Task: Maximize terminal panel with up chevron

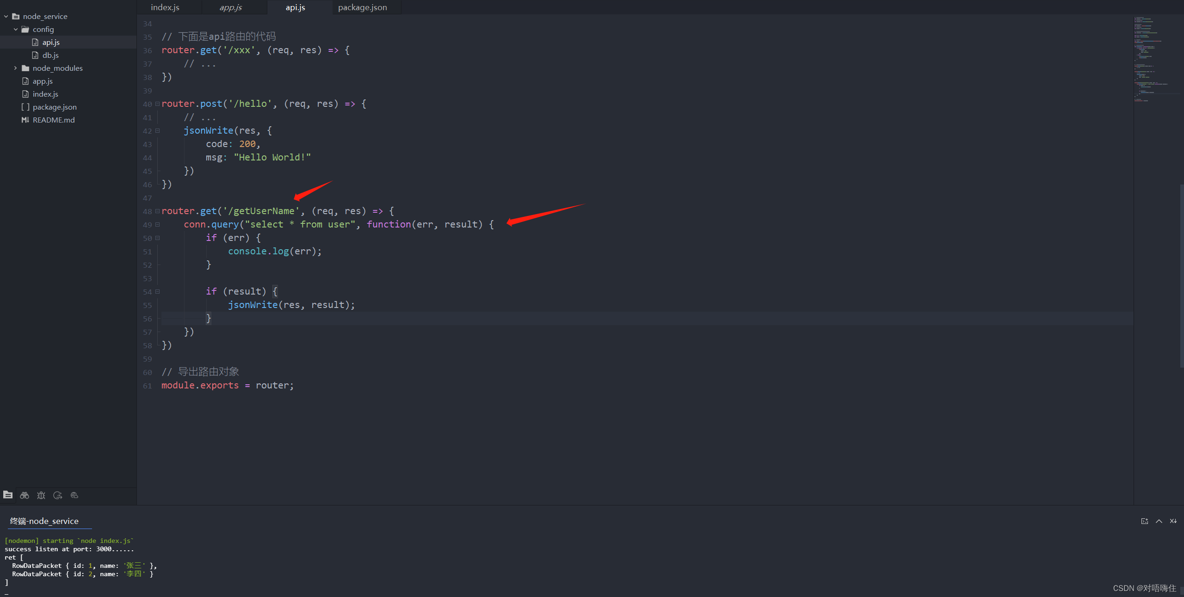Action: (1159, 521)
